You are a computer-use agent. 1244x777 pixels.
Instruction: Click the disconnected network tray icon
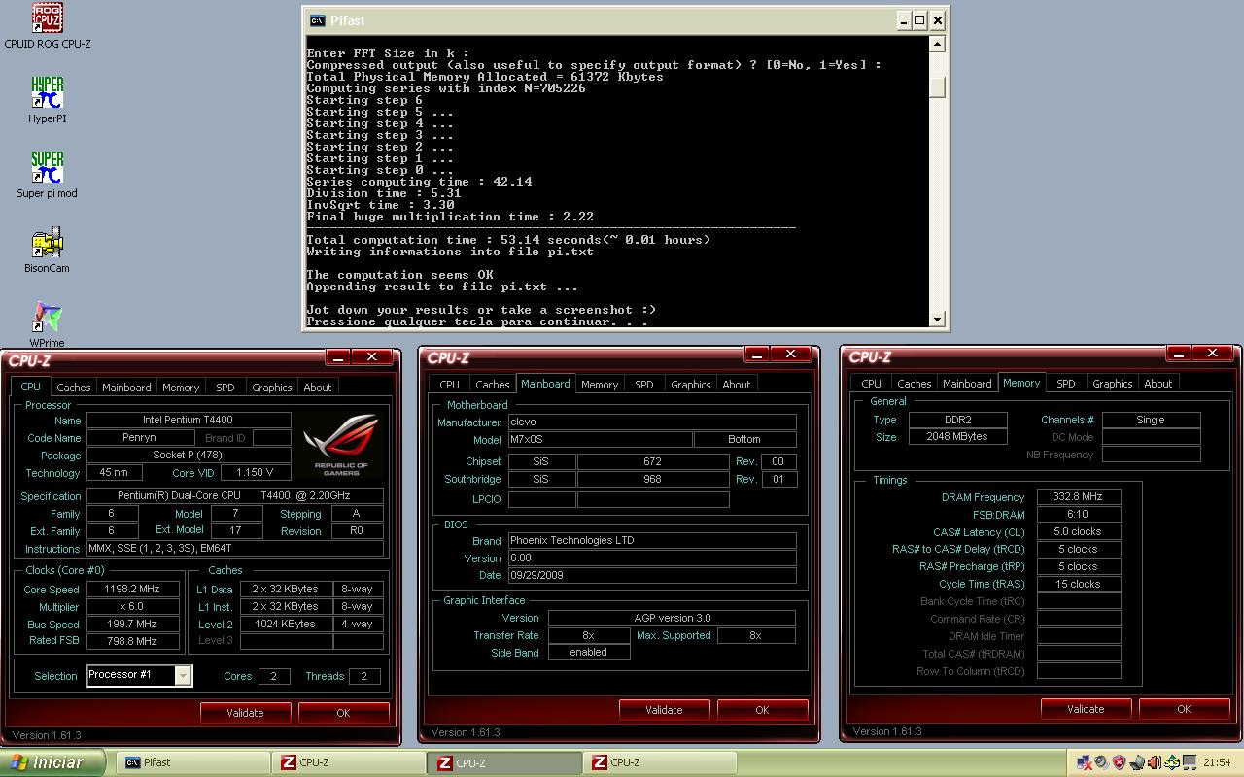(x=1085, y=762)
